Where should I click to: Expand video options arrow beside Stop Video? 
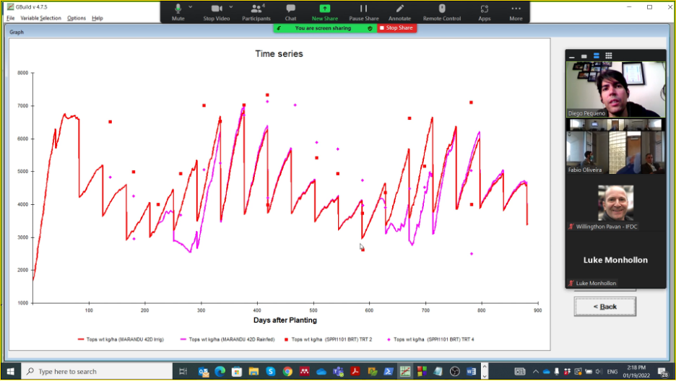click(231, 7)
